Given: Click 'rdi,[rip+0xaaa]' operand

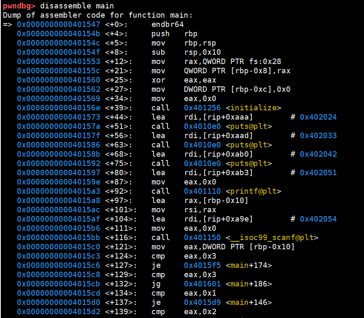Looking at the screenshot, I should [x=218, y=117].
